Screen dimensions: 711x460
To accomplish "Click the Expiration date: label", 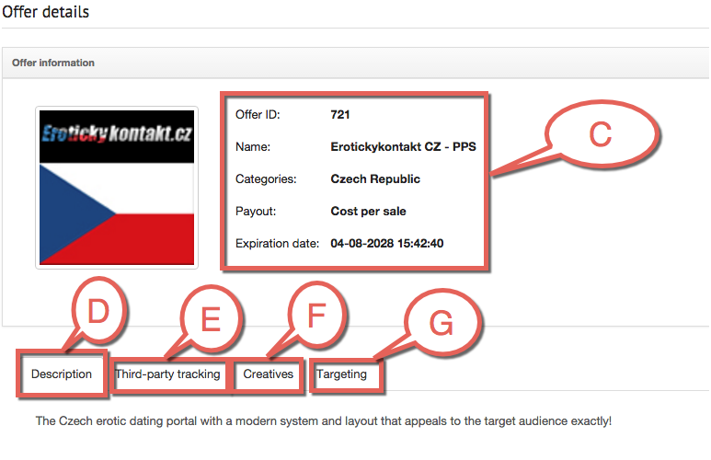I will [x=277, y=244].
